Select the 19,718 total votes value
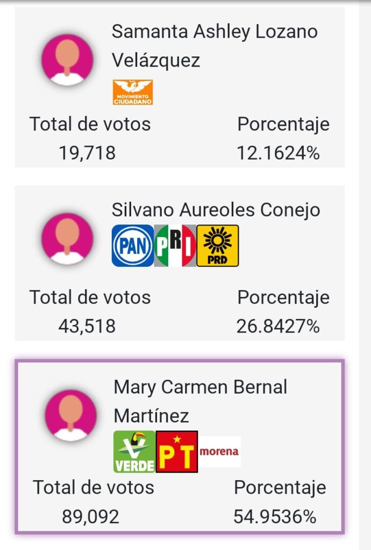Image resolution: width=371 pixels, height=550 pixels. coord(87,153)
